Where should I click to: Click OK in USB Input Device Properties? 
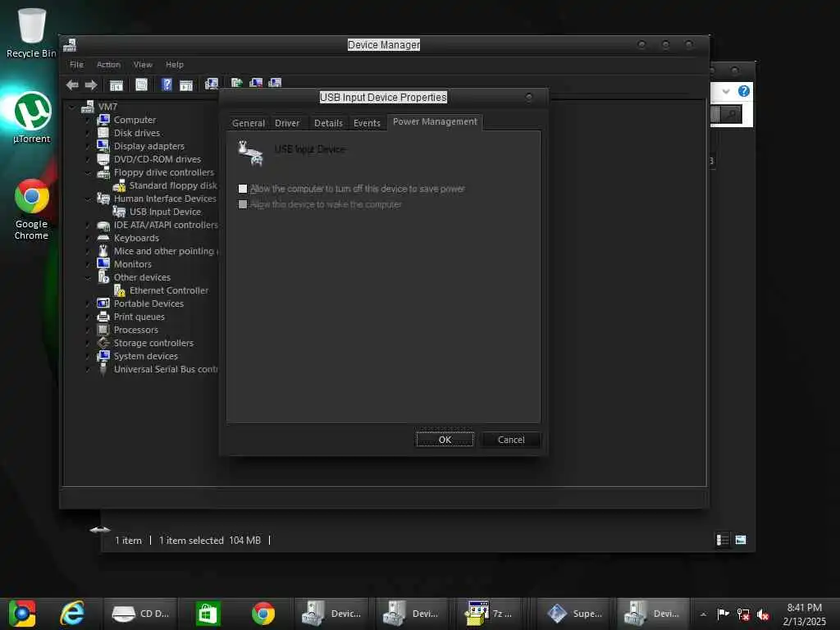click(445, 440)
